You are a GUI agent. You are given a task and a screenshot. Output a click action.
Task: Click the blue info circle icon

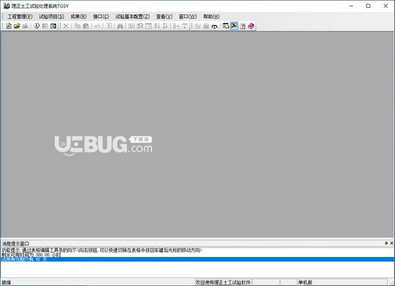coord(36,26)
